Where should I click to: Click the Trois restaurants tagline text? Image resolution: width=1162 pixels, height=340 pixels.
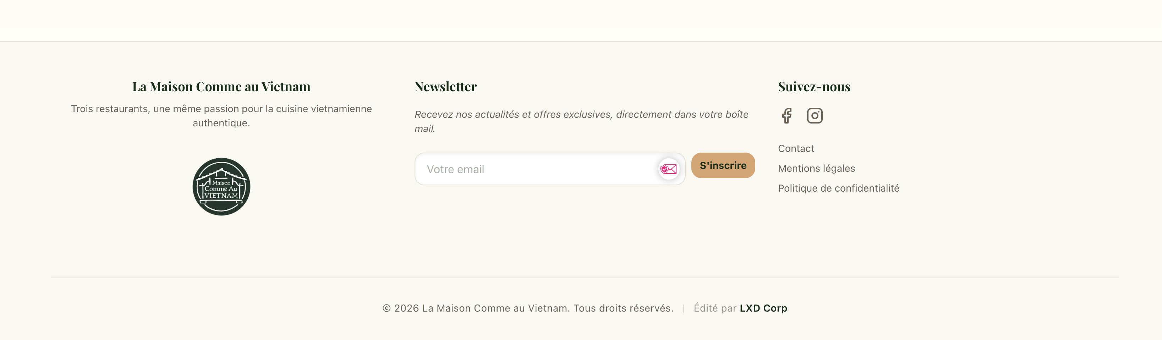[x=221, y=116]
